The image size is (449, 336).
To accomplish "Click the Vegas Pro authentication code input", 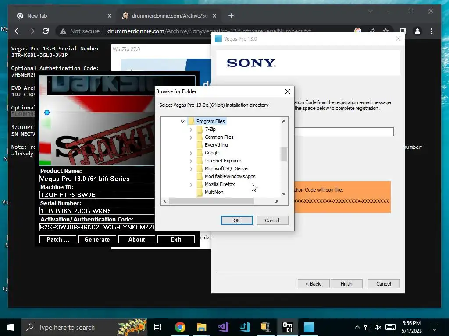I will tap(344, 132).
